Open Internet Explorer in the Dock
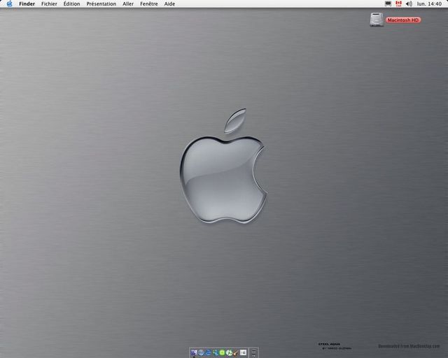Screen dimensions: 448x358 (208, 352)
